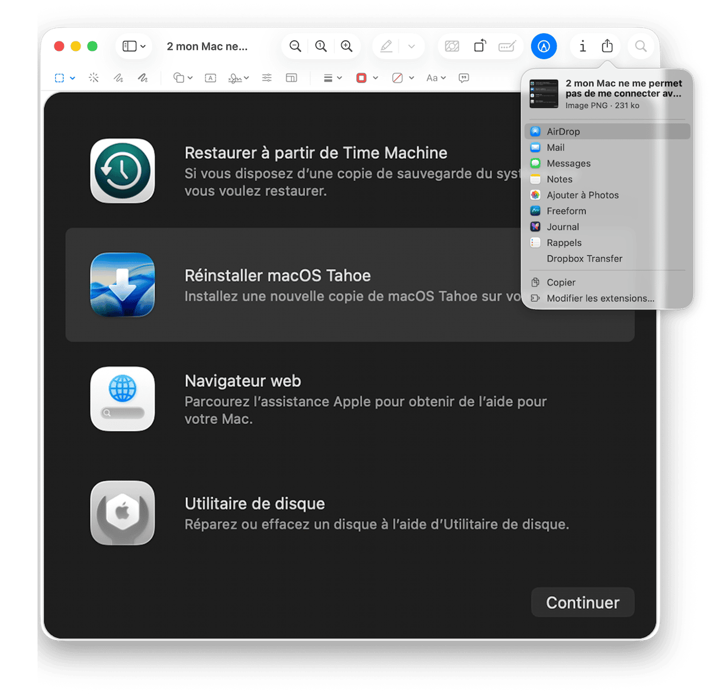Click the remove background icon

[452, 46]
